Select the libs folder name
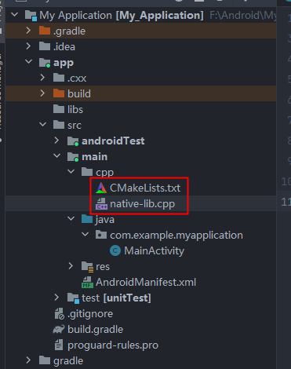291x369 pixels. [75, 109]
